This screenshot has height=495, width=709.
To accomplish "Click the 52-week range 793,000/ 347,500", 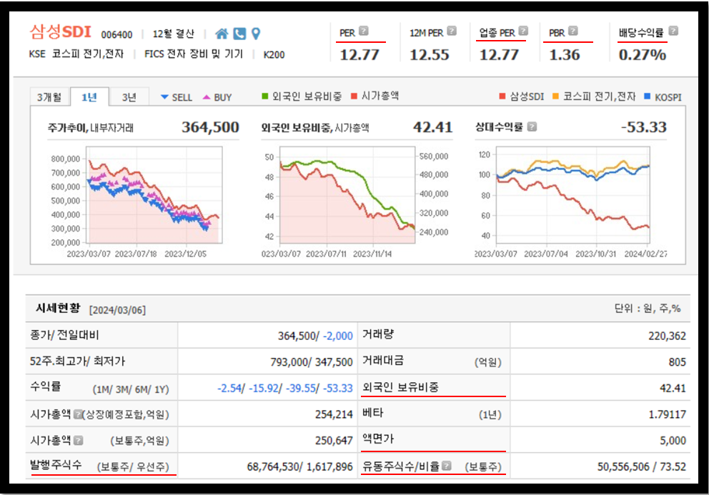I will coord(312,361).
